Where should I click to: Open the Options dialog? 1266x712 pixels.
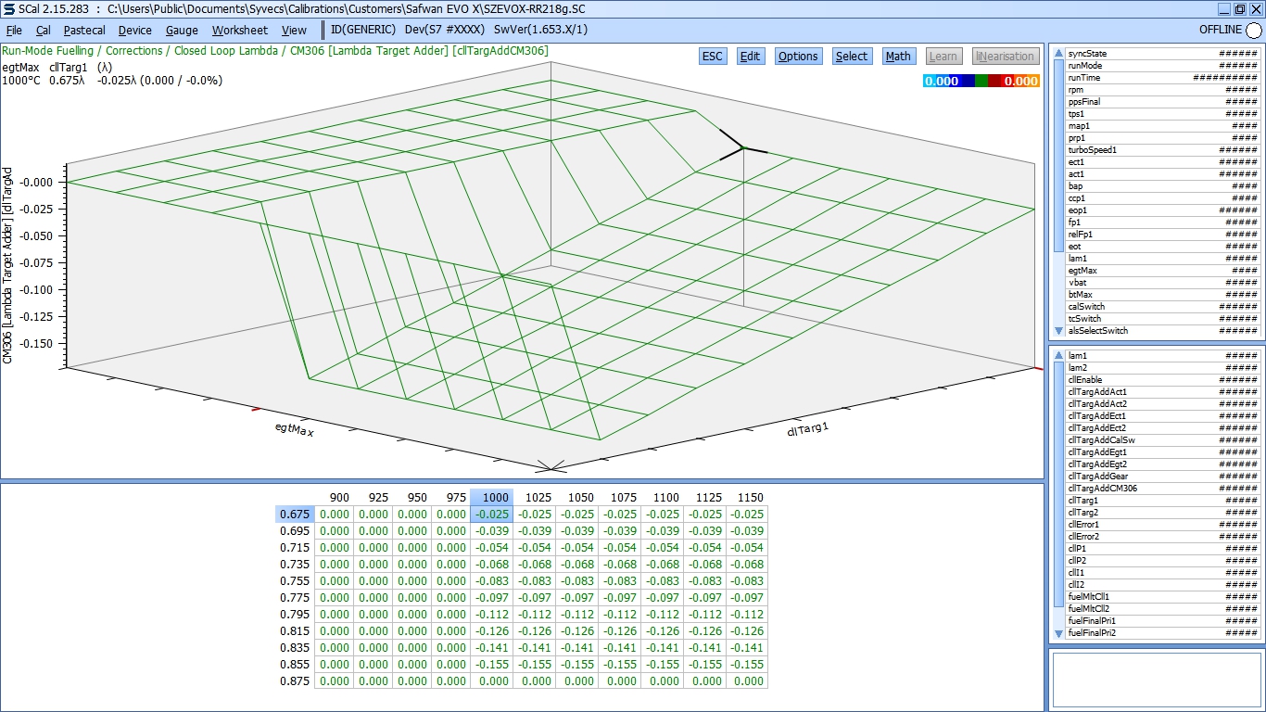click(x=797, y=56)
